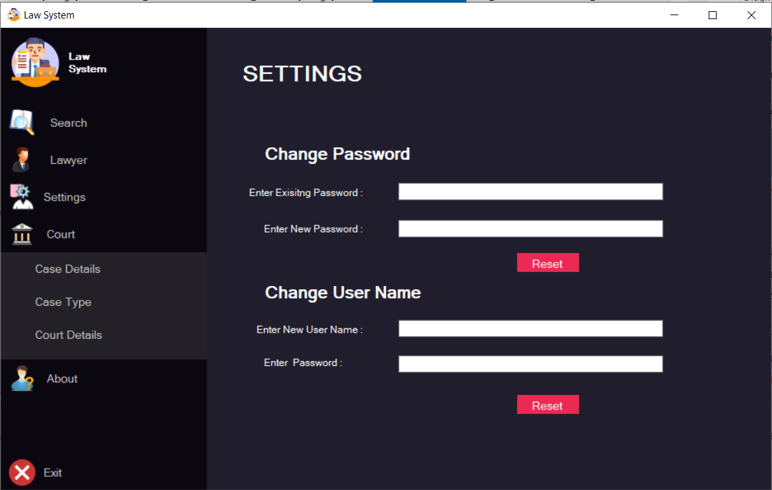Reset the Change User Name form
Screen dimensions: 772x490
(548, 404)
